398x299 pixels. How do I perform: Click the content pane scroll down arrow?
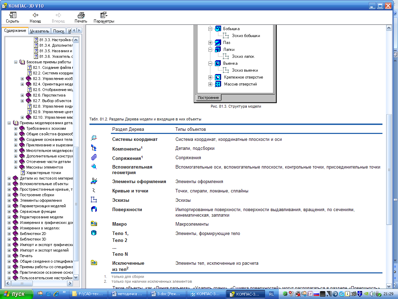coord(389,286)
